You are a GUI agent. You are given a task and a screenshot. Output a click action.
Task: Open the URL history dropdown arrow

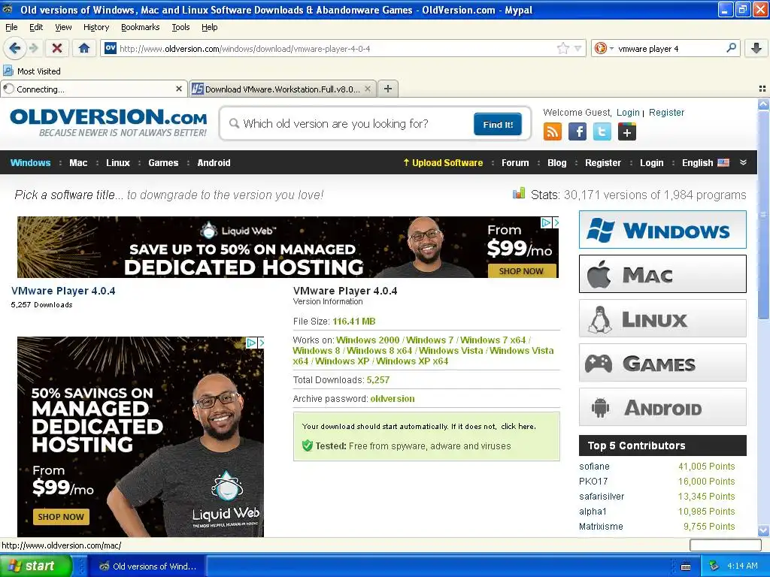(x=578, y=48)
